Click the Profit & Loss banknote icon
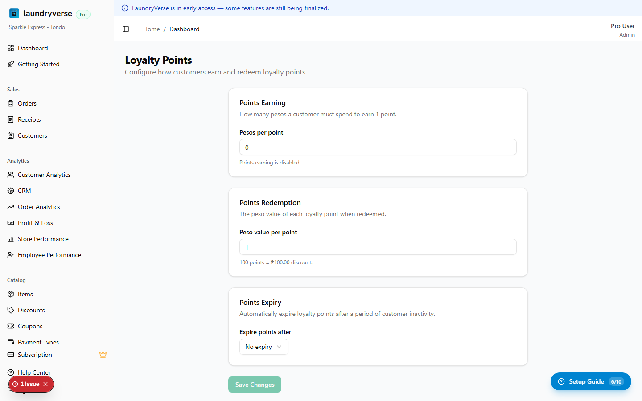 tap(11, 223)
